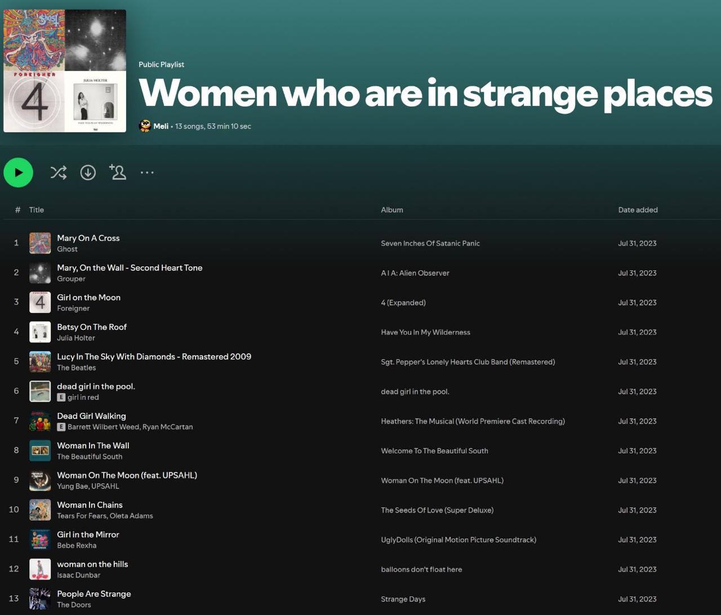Open Ryan McCartan artist page
The image size is (721, 615).
pos(167,427)
